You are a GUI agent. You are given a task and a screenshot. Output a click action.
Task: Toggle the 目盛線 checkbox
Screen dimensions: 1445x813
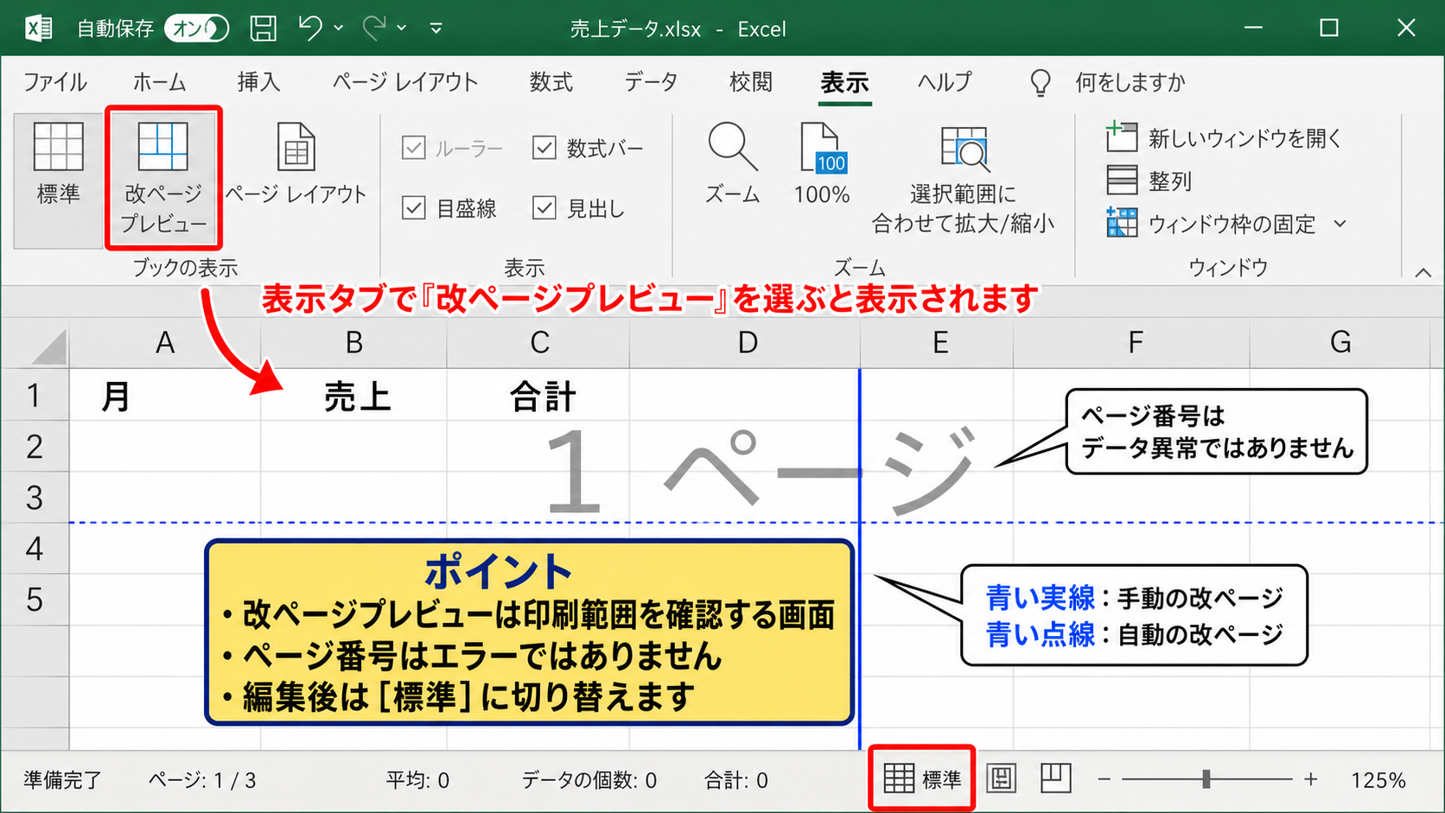414,208
